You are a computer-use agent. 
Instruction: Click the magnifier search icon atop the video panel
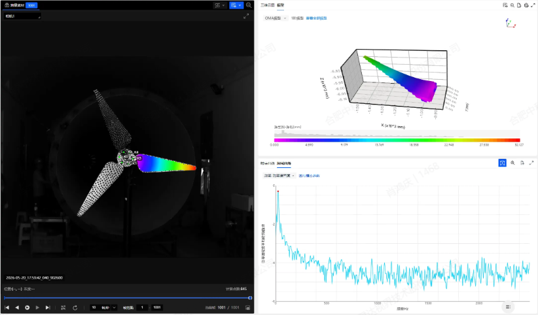tap(249, 5)
